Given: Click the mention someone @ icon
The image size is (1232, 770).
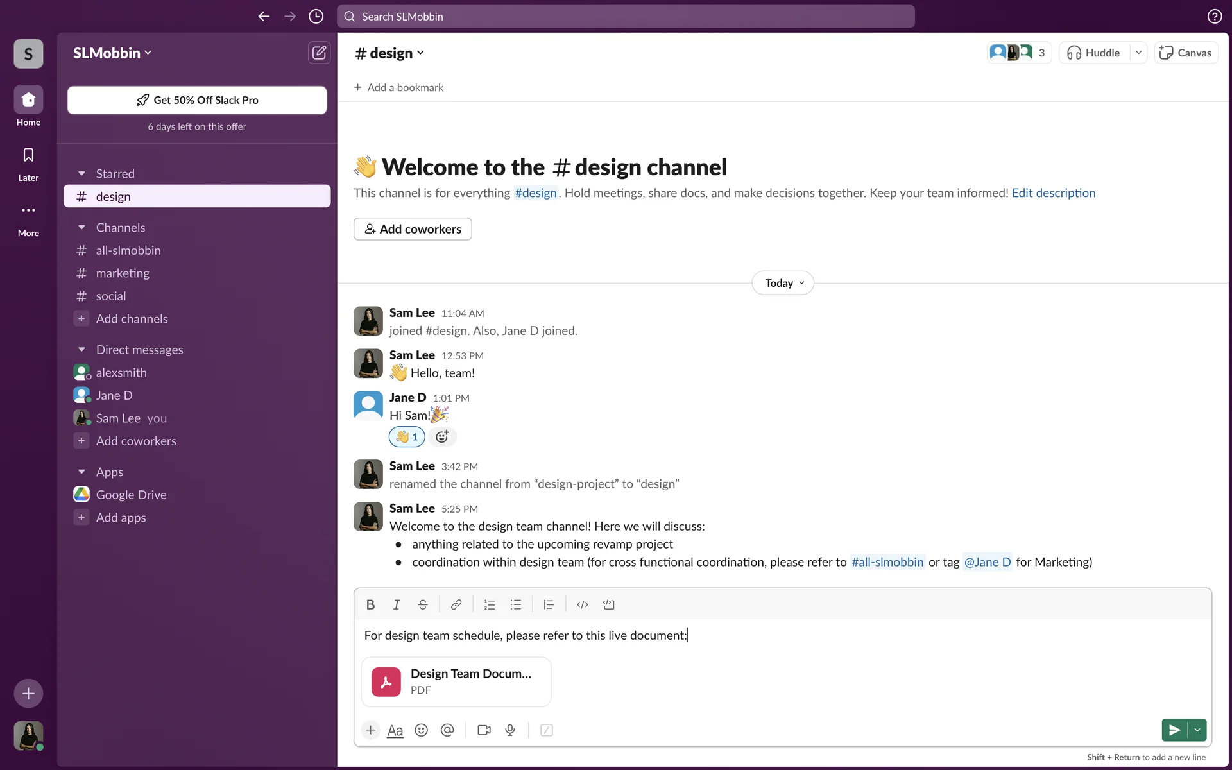Looking at the screenshot, I should tap(447, 730).
